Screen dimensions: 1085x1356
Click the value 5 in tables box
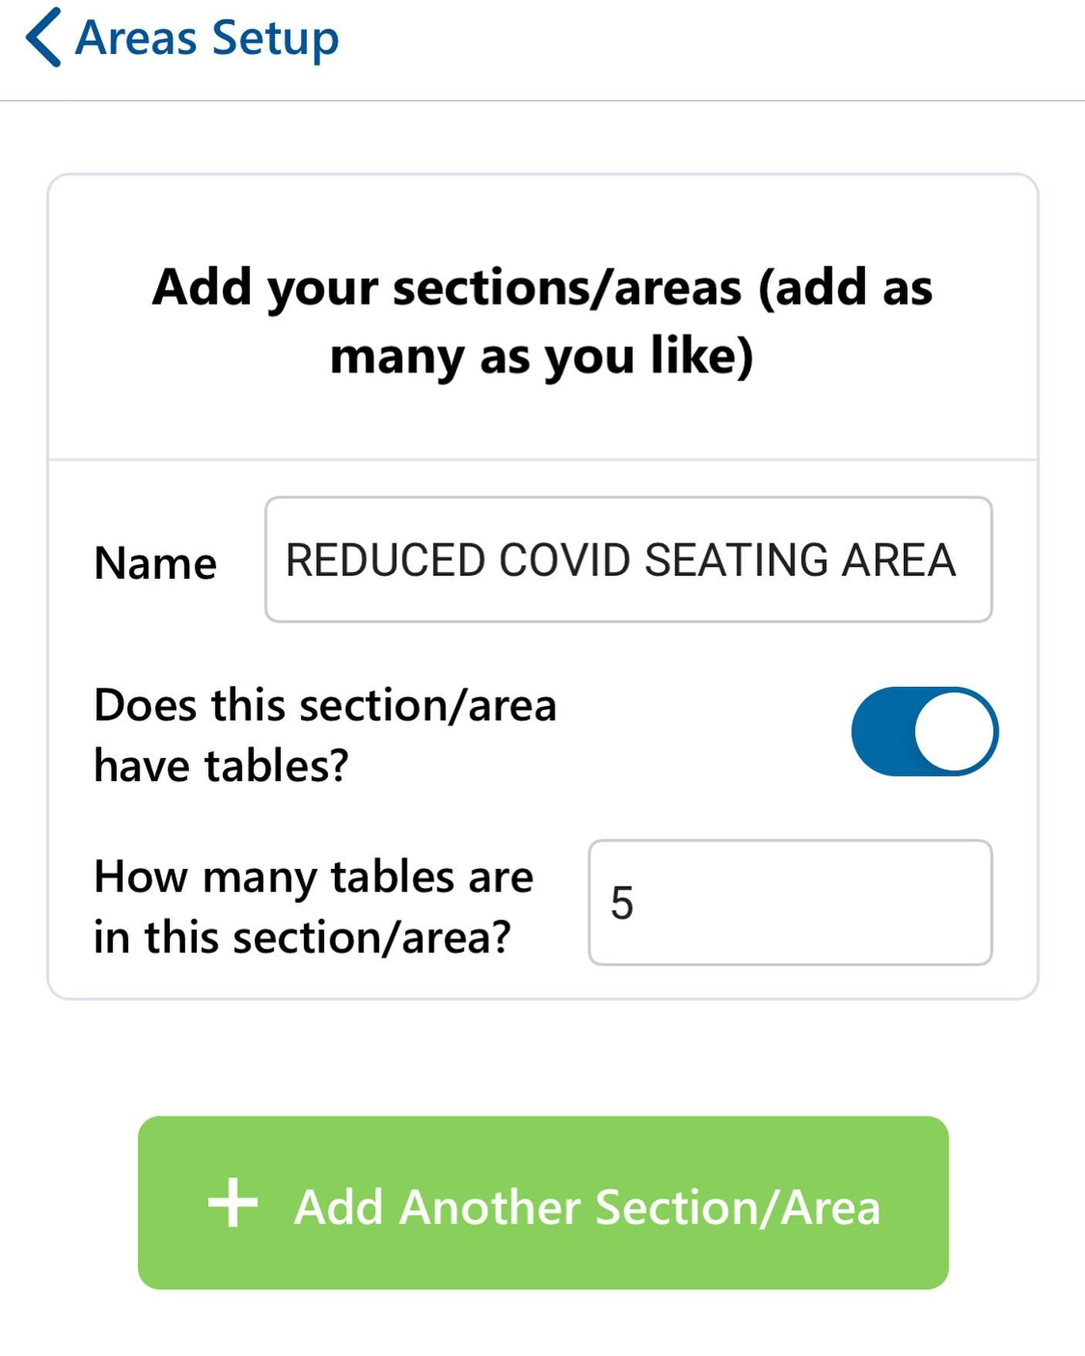tap(622, 902)
